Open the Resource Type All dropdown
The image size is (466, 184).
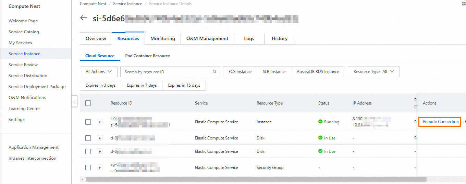point(374,72)
